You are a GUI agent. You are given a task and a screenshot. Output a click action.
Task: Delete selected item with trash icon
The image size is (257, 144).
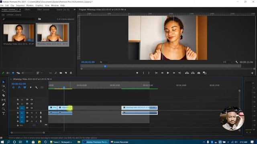tap(71, 73)
